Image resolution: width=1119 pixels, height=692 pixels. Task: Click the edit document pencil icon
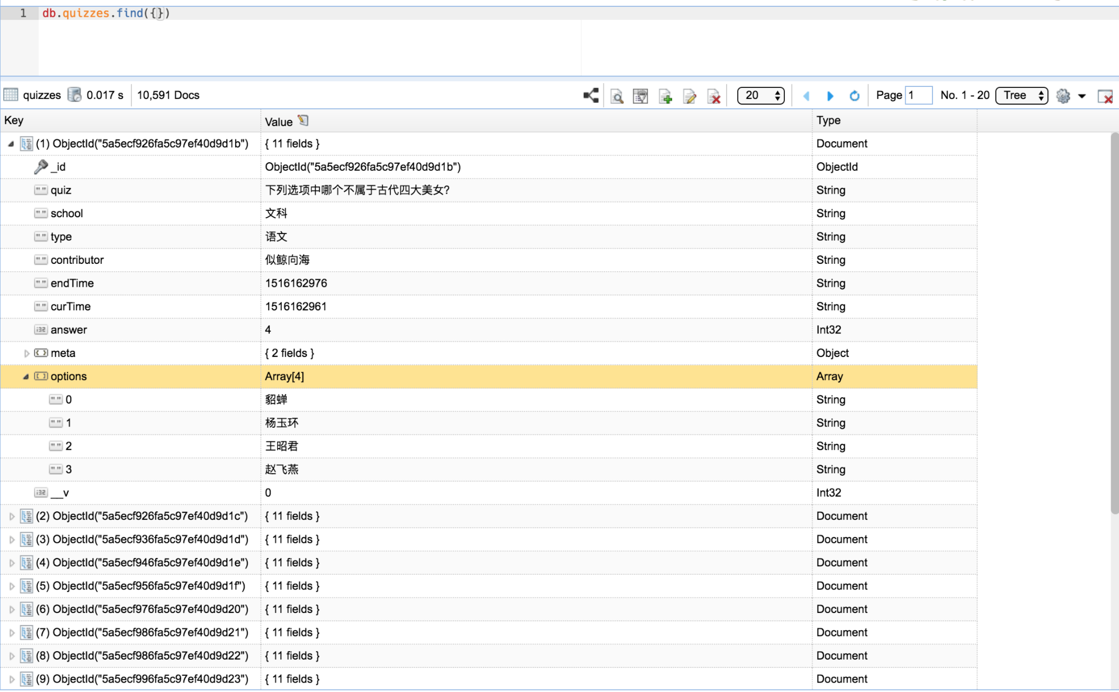[x=689, y=96]
